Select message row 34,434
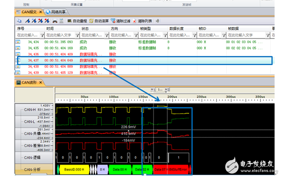281x177 pixels. pyautogui.click(x=144, y=42)
